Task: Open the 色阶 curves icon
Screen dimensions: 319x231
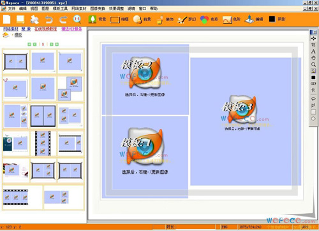Action: click(227, 20)
